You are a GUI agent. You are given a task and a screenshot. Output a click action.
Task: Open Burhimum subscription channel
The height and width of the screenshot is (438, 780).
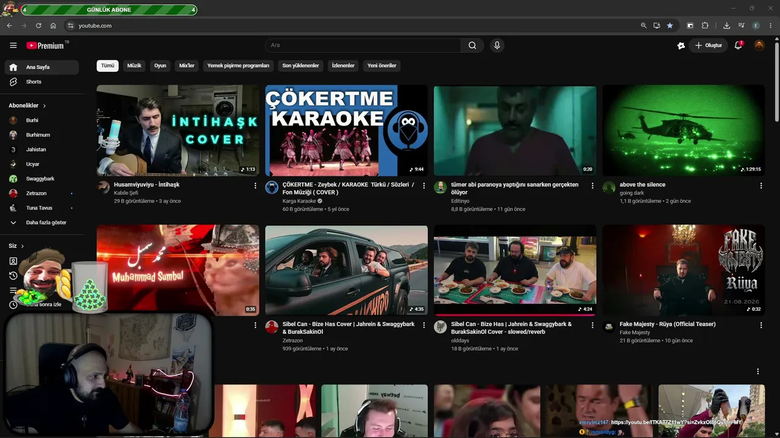(x=41, y=135)
